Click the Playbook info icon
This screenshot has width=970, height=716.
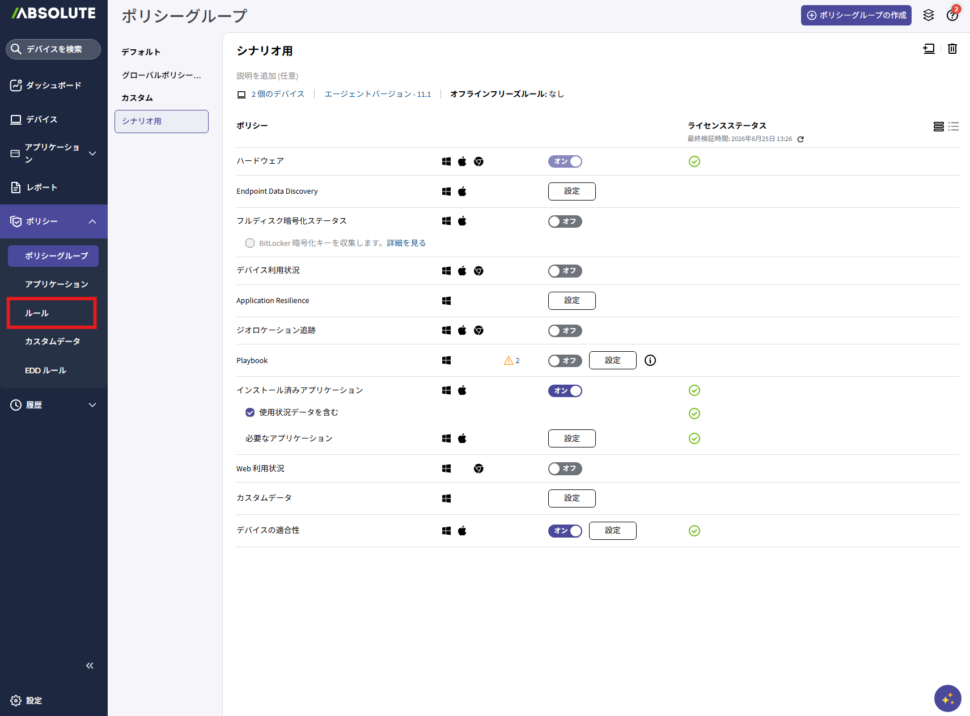click(650, 360)
